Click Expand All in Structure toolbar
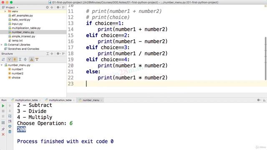Image resolution: width=267 pixels, height=150 pixels. 20,59
